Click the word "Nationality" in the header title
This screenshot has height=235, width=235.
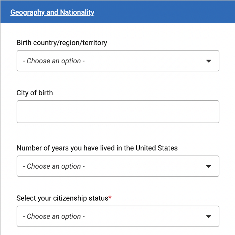pyautogui.click(x=77, y=12)
